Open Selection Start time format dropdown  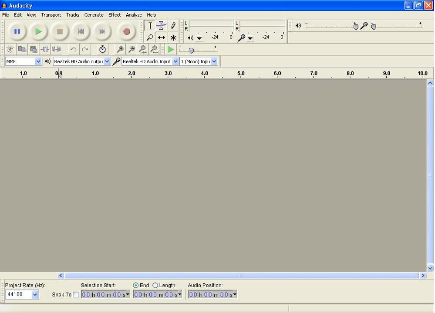click(128, 294)
